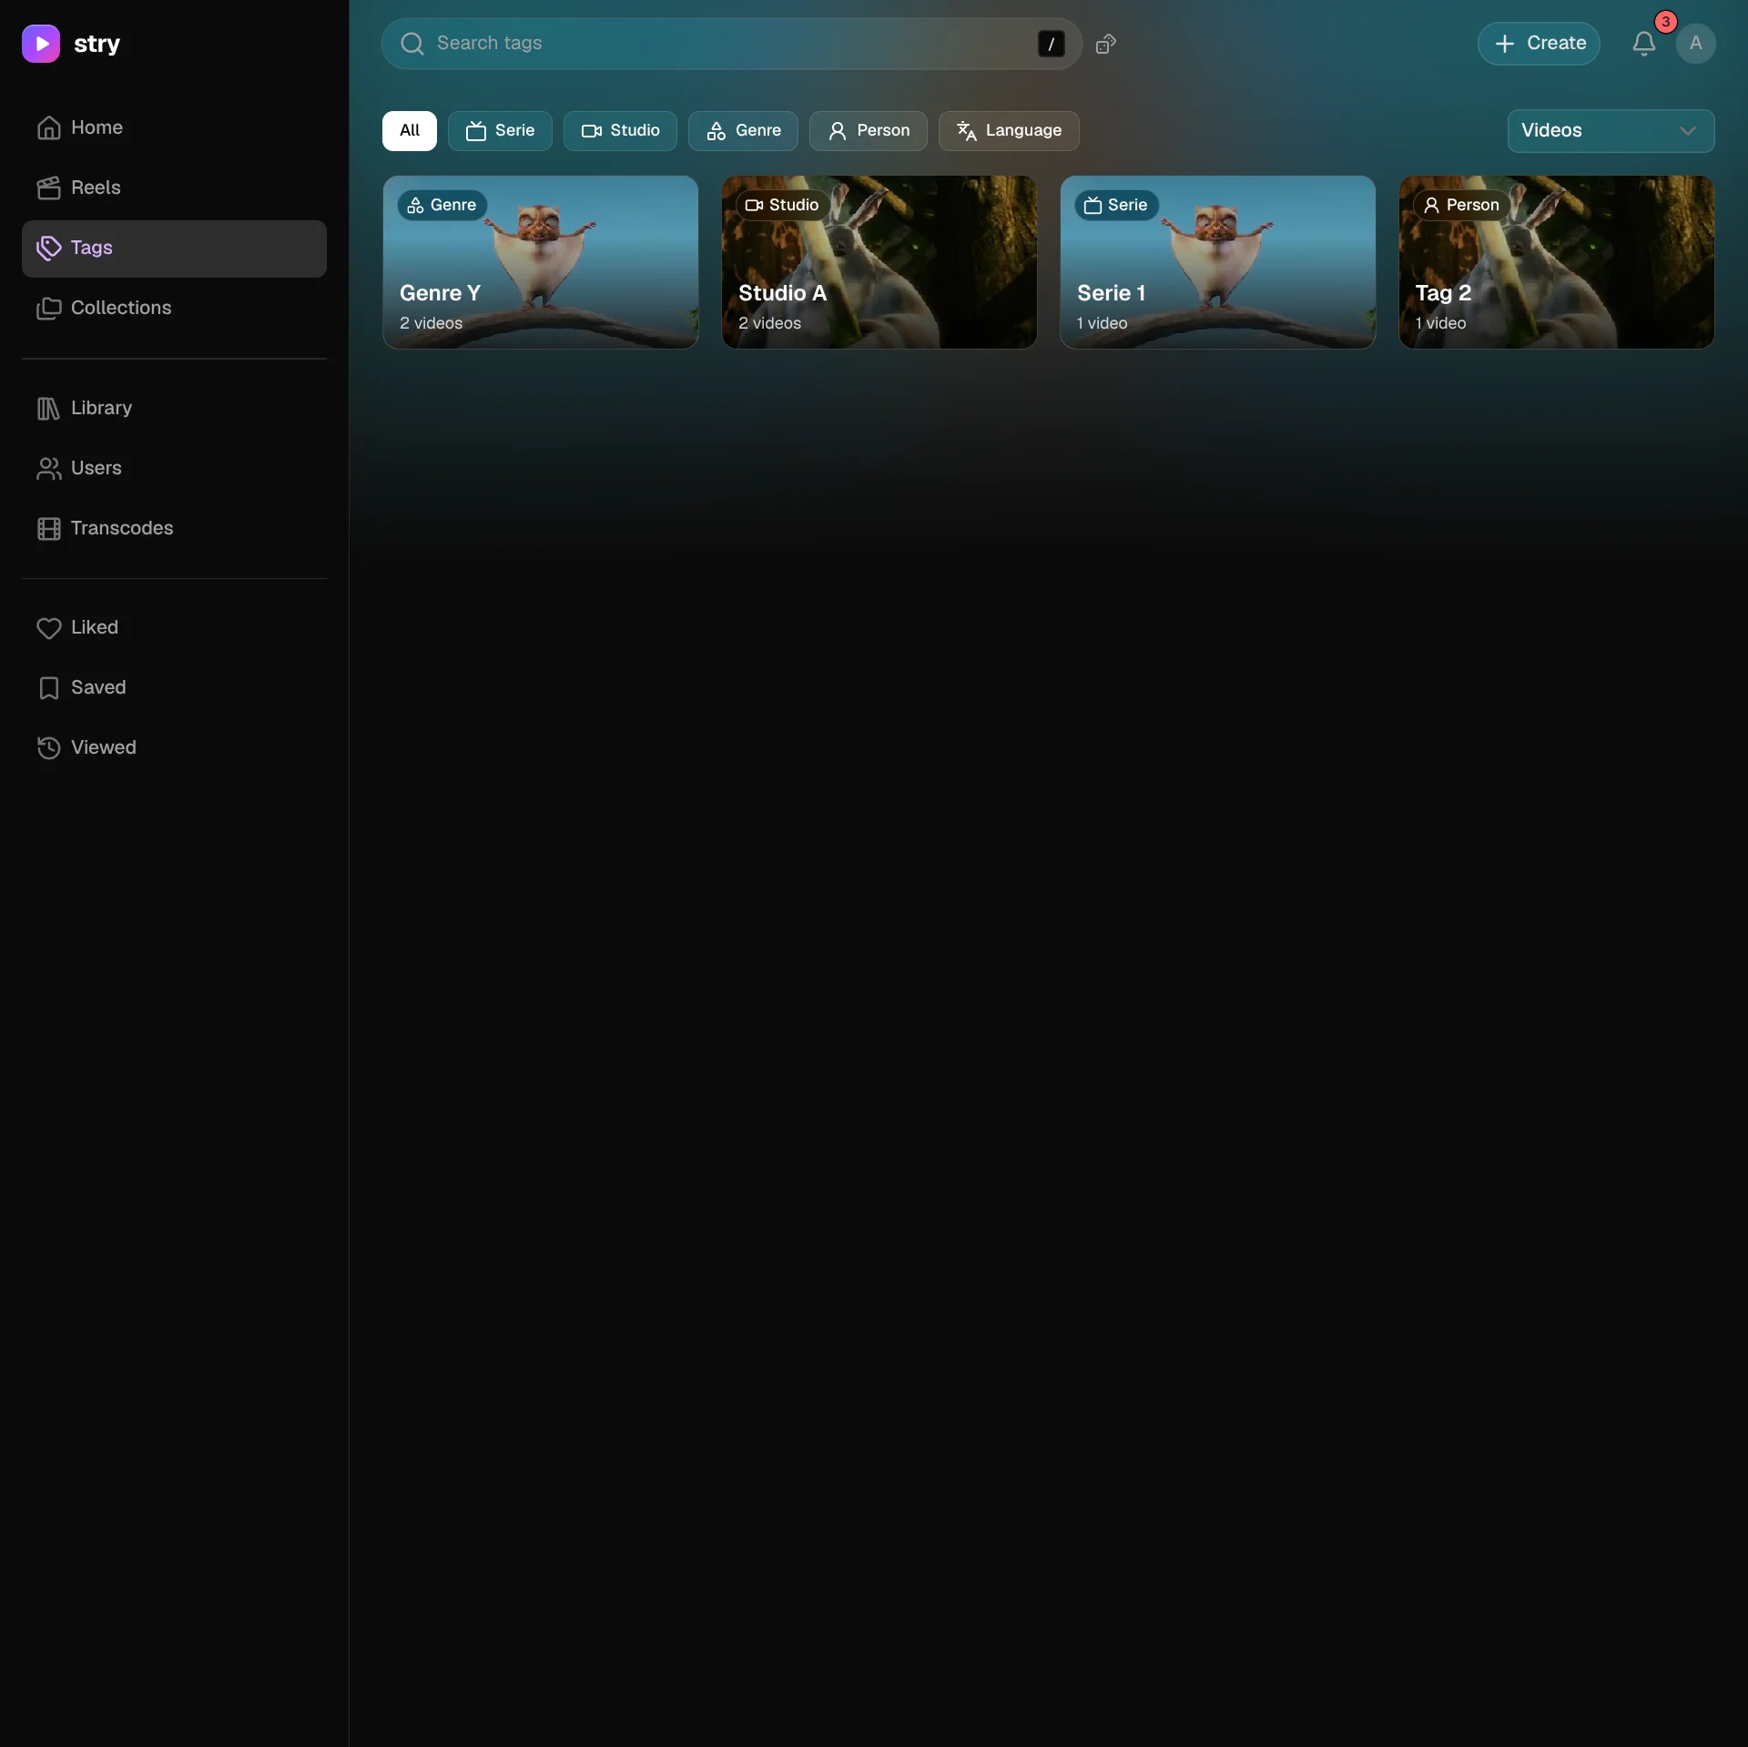
Task: Open the Studio A tag card
Action: 879,262
